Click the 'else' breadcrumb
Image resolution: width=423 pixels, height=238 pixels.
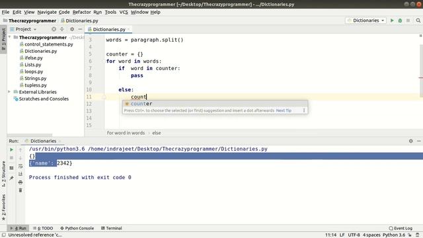[x=157, y=133]
